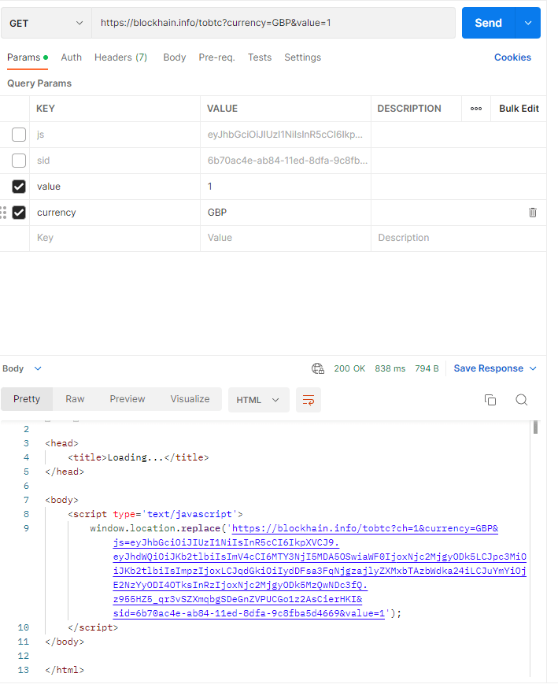Toggle the line wrap icon

pos(309,400)
